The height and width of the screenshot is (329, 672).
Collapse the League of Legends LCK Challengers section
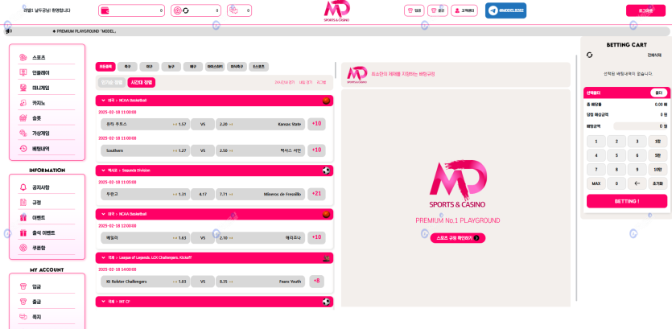click(x=103, y=258)
